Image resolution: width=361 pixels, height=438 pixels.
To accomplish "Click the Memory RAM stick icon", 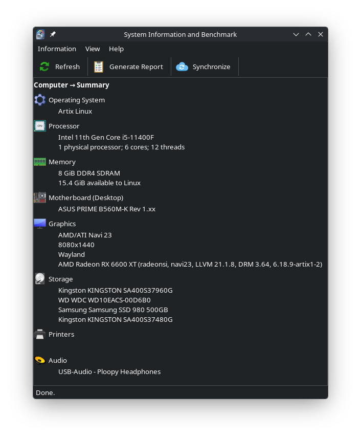I will point(40,162).
